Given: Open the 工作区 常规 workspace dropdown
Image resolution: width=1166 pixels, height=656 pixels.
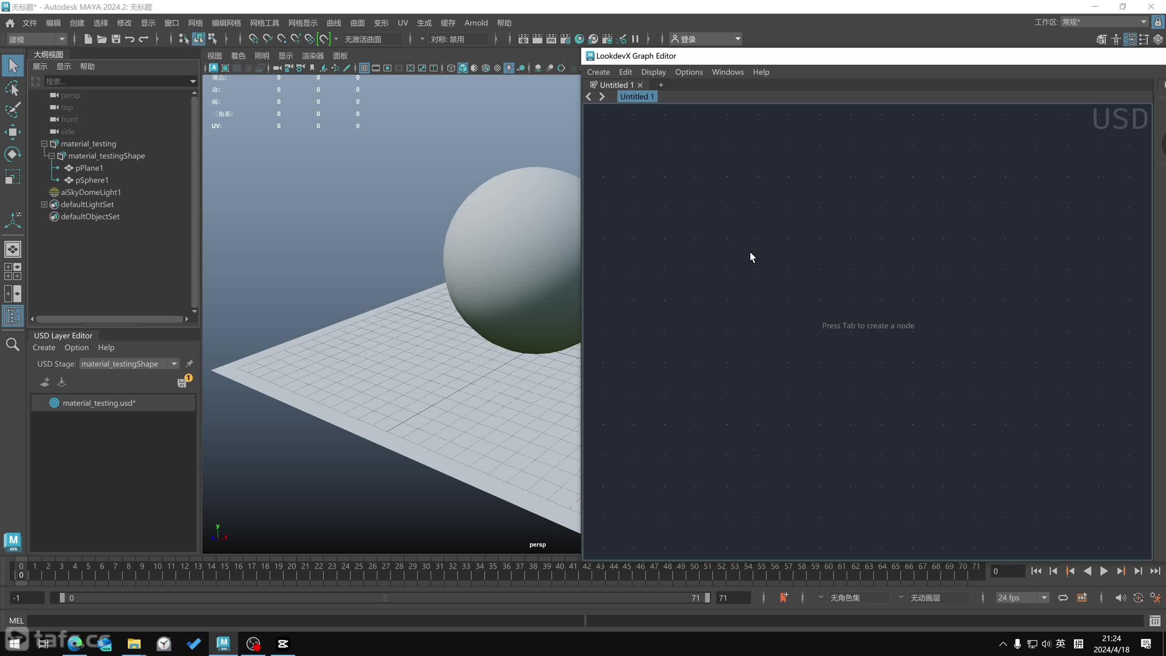Looking at the screenshot, I should click(1104, 22).
